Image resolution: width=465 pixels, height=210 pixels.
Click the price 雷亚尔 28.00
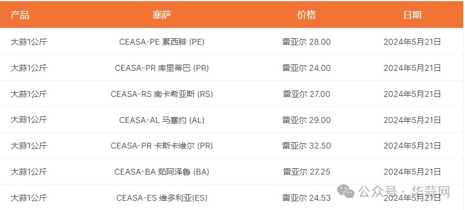pyautogui.click(x=306, y=42)
